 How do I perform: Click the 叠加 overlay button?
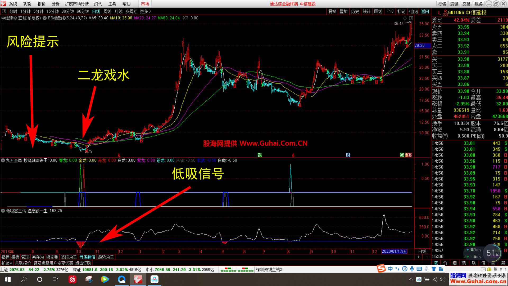coord(344,11)
